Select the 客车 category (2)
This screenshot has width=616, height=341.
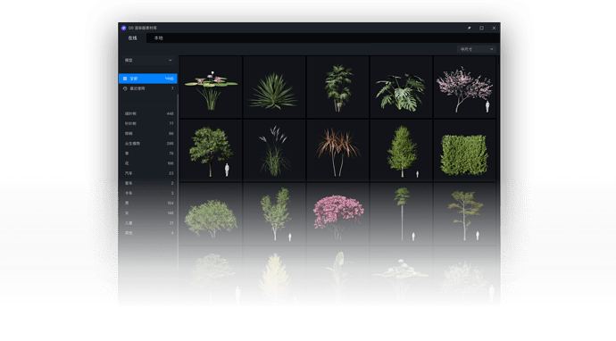click(148, 183)
